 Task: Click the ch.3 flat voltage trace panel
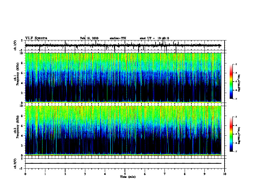click(125, 163)
